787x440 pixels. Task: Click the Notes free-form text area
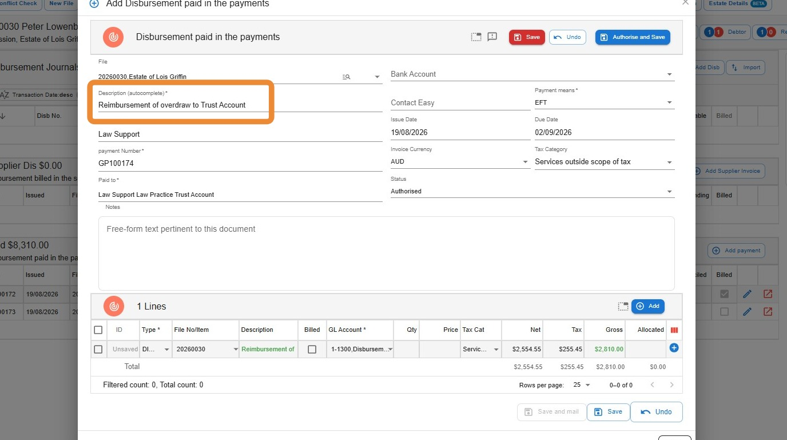[x=387, y=253]
